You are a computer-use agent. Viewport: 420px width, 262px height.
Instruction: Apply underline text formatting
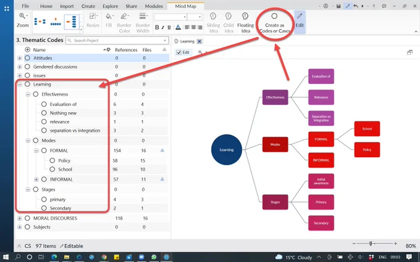[x=169, y=27]
